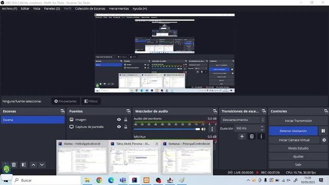Click the Duración 300 ms field
The image size is (329, 185).
248,128
